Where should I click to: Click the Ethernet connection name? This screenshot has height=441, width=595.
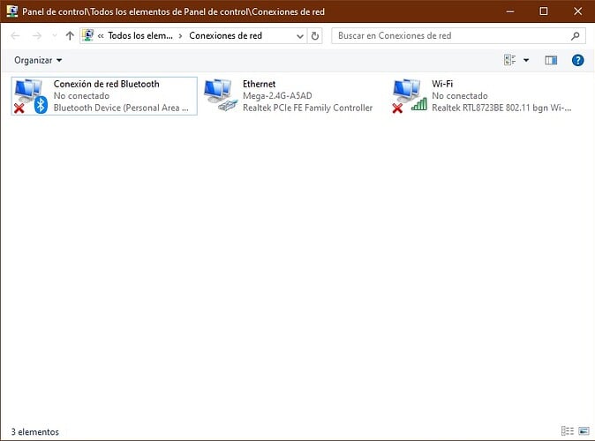260,84
